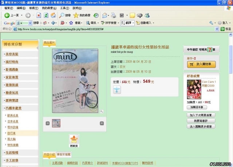Expand the wrench settings dropdown arrow
The width and height of the screenshot is (233, 167).
tap(215, 23)
